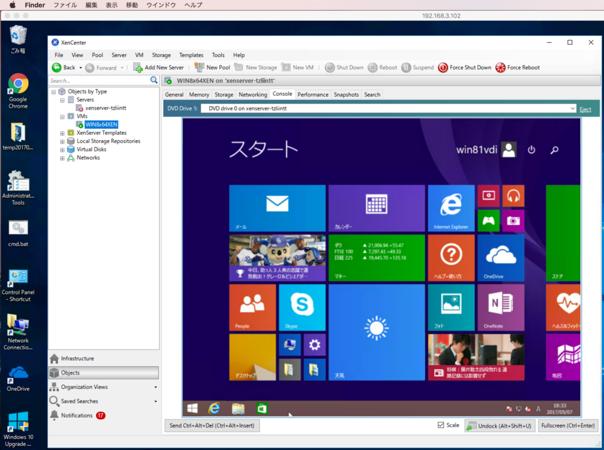
Task: Click the Suspend toolbar button
Action: point(417,67)
